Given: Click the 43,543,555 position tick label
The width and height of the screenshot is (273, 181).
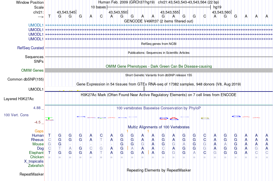Looking at the screenshot, I should 170,12.
